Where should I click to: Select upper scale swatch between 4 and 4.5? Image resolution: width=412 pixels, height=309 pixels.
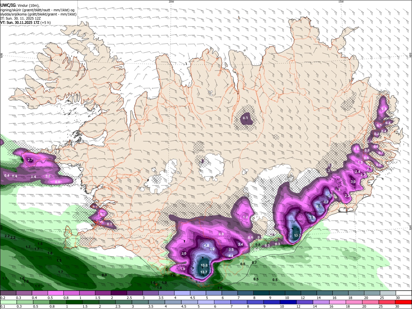(182, 293)
